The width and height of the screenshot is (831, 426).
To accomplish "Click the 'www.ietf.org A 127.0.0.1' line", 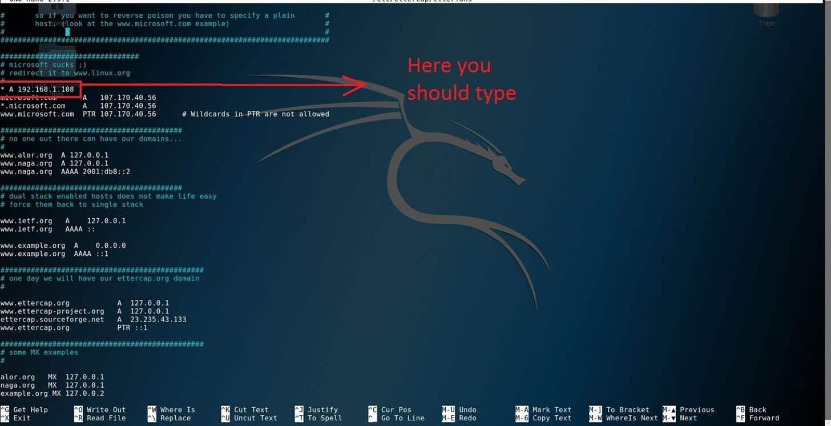I will click(63, 221).
